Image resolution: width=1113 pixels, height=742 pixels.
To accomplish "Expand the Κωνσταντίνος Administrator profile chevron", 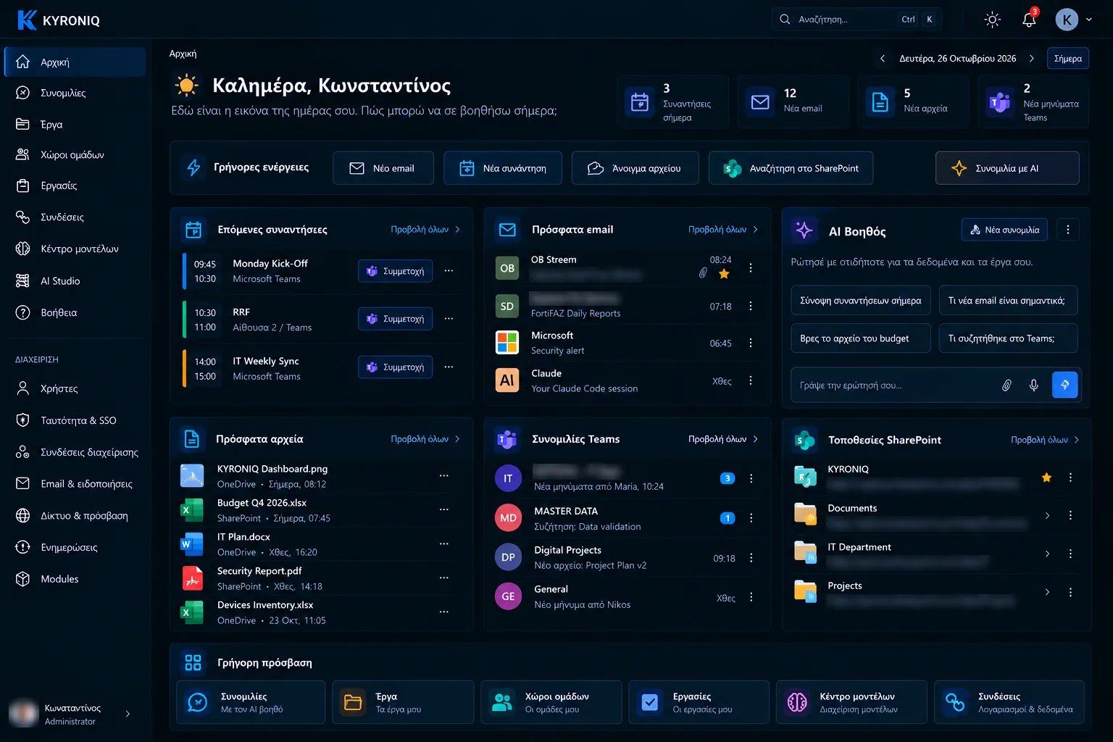I will pos(128,714).
